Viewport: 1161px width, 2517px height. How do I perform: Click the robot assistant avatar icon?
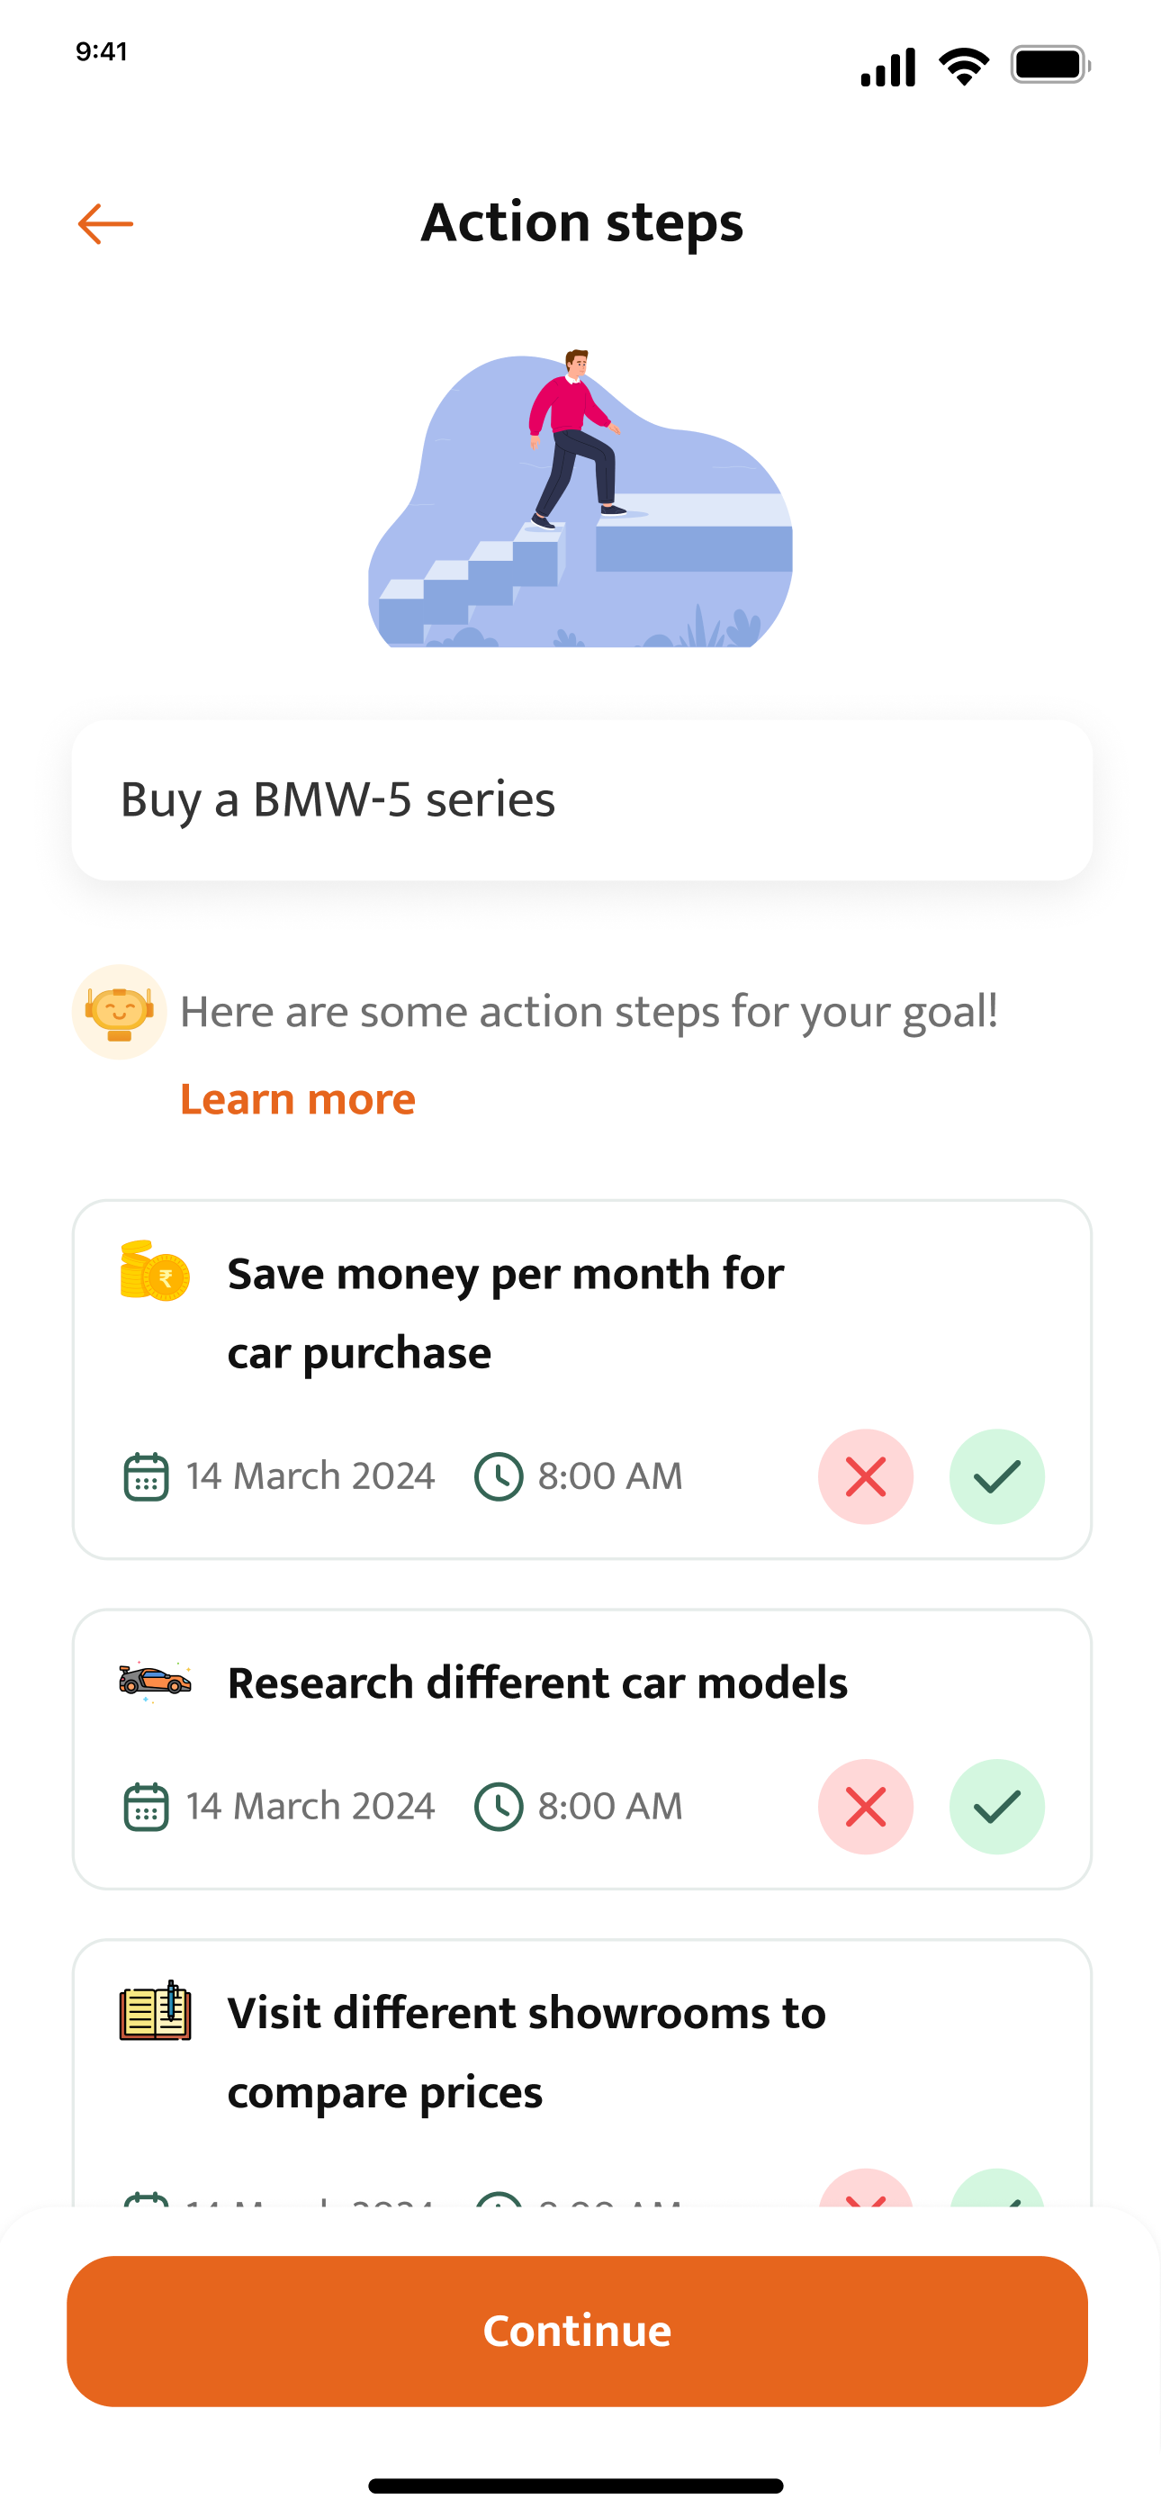pos(119,1011)
